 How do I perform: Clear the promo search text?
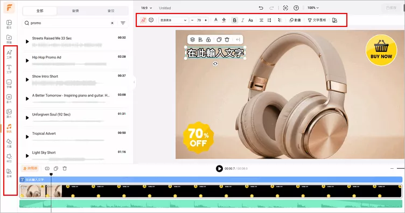113,23
